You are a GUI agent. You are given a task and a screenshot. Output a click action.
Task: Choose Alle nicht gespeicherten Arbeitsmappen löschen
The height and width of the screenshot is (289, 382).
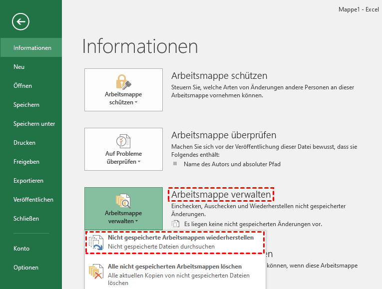click(x=175, y=267)
